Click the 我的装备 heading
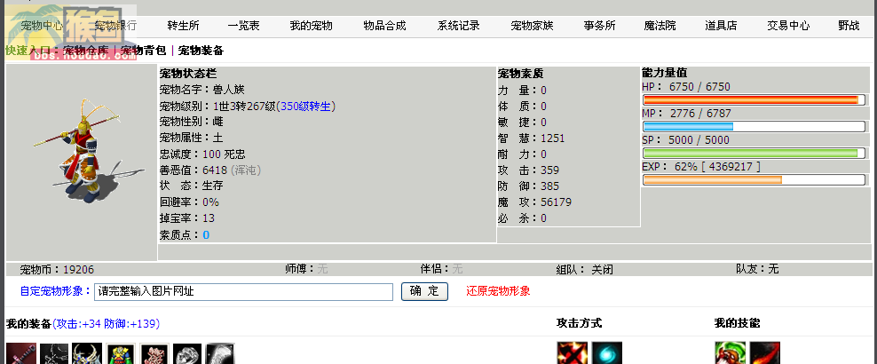 click(28, 324)
